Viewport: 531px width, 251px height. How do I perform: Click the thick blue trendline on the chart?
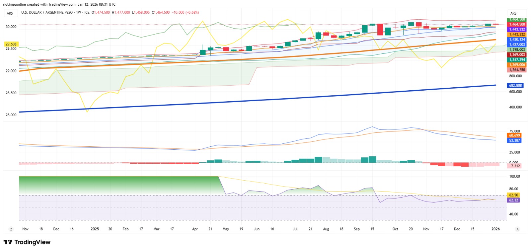(x=257, y=100)
